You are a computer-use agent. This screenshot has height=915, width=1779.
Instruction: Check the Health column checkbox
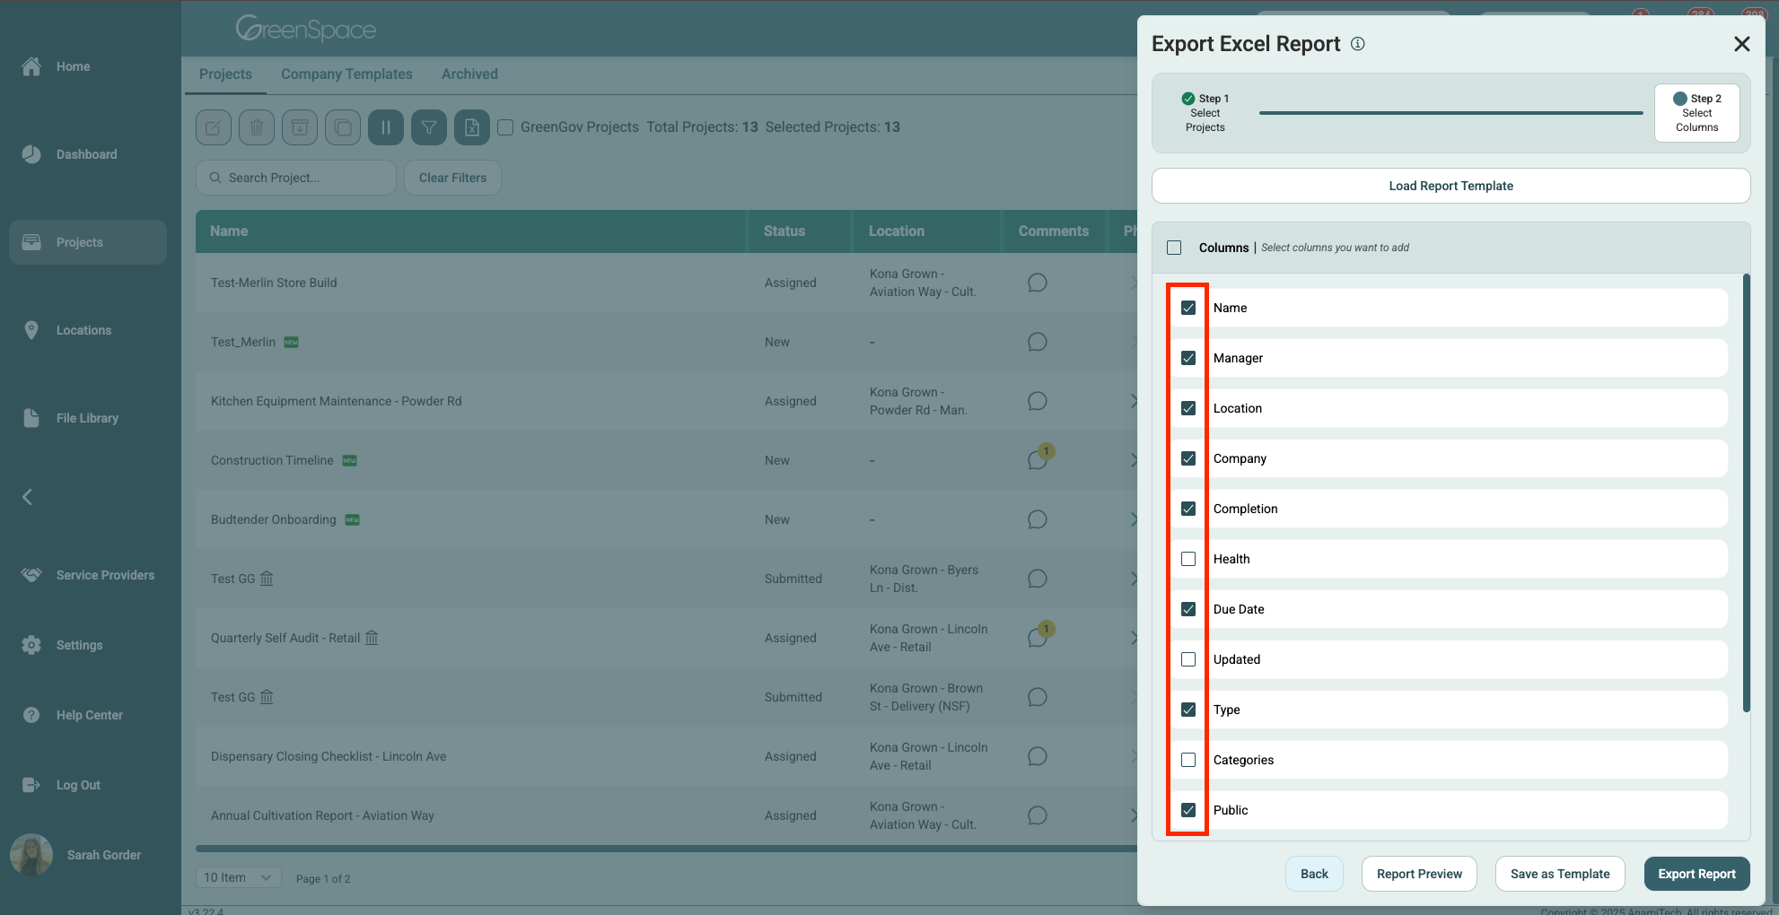click(x=1188, y=559)
